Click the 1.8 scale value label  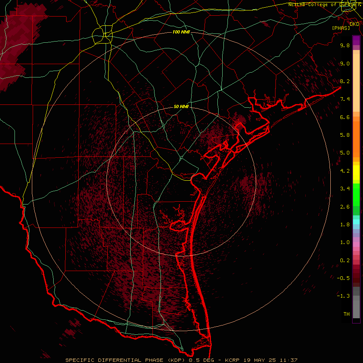pyautogui.click(x=345, y=225)
